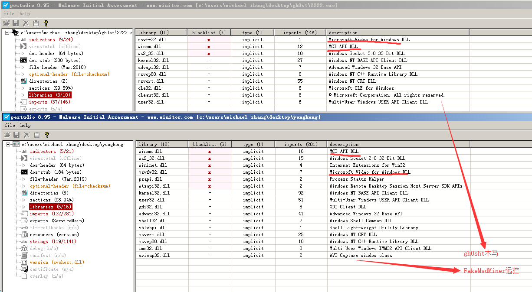Click the directories grid icon in 2222.exe tree
532x292 pixels.
(23, 81)
